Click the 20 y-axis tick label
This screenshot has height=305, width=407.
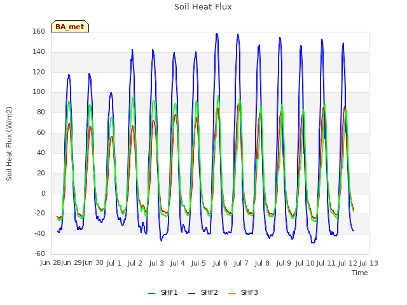[x=41, y=173]
